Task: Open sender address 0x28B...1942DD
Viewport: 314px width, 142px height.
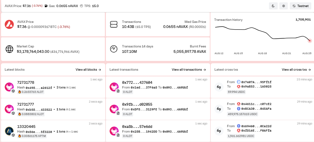Action: click(x=144, y=132)
